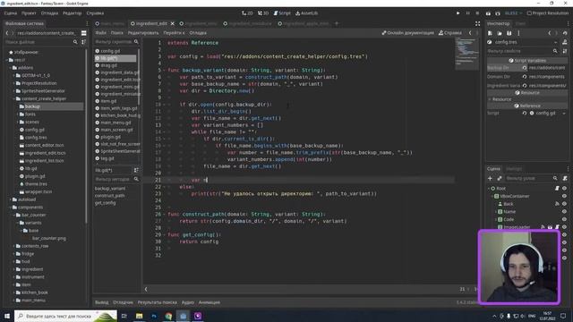Play a custom scene
The height and width of the screenshot is (322, 573).
[498, 13]
